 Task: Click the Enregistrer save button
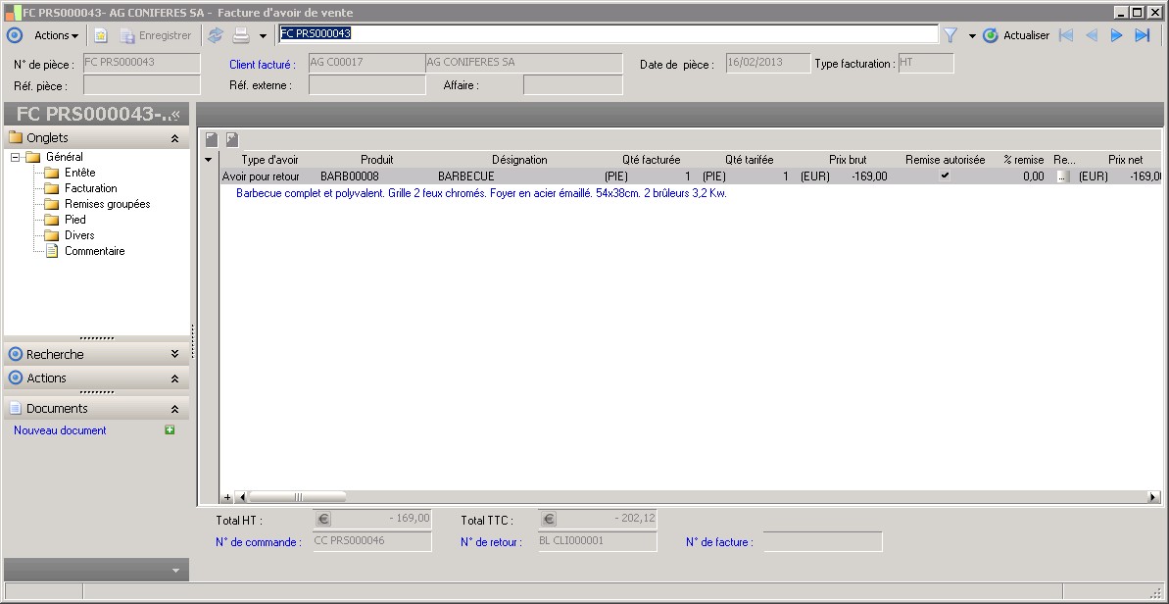tap(156, 35)
